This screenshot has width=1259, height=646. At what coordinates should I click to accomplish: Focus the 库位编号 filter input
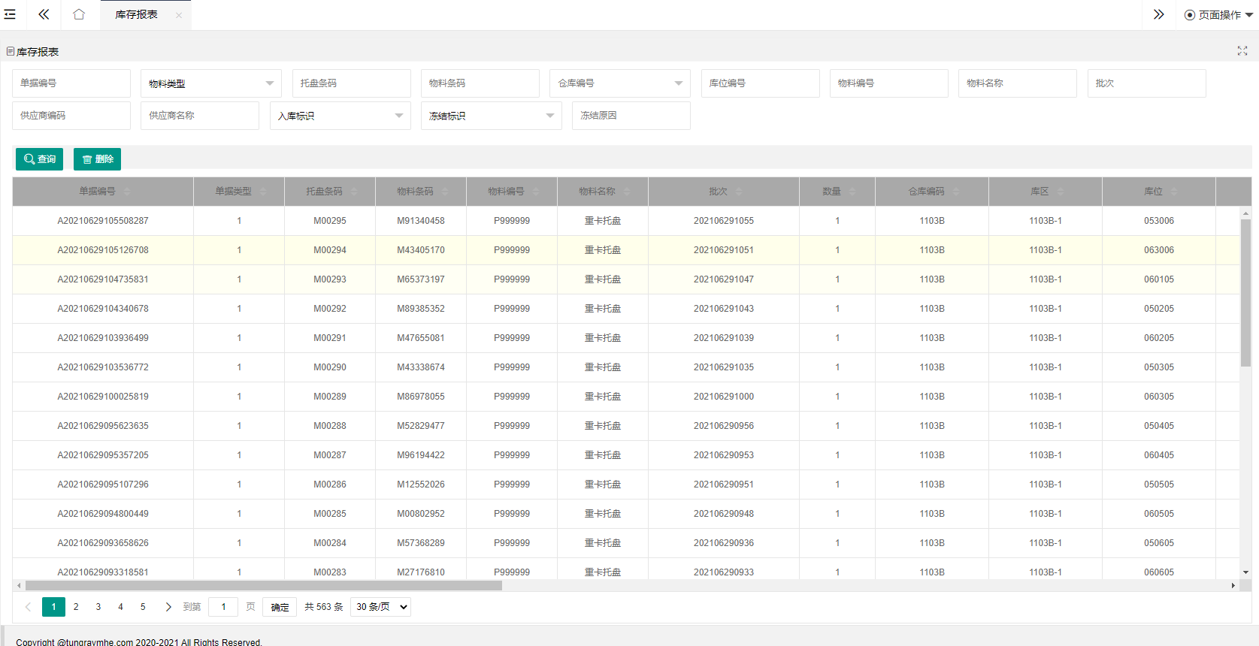[761, 83]
